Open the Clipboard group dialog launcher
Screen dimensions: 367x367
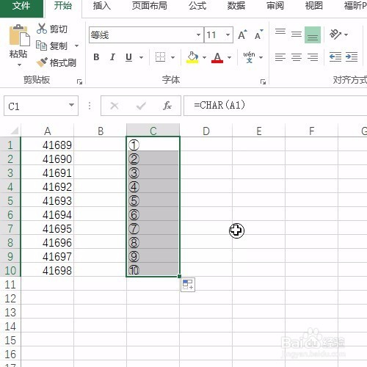(x=79, y=81)
